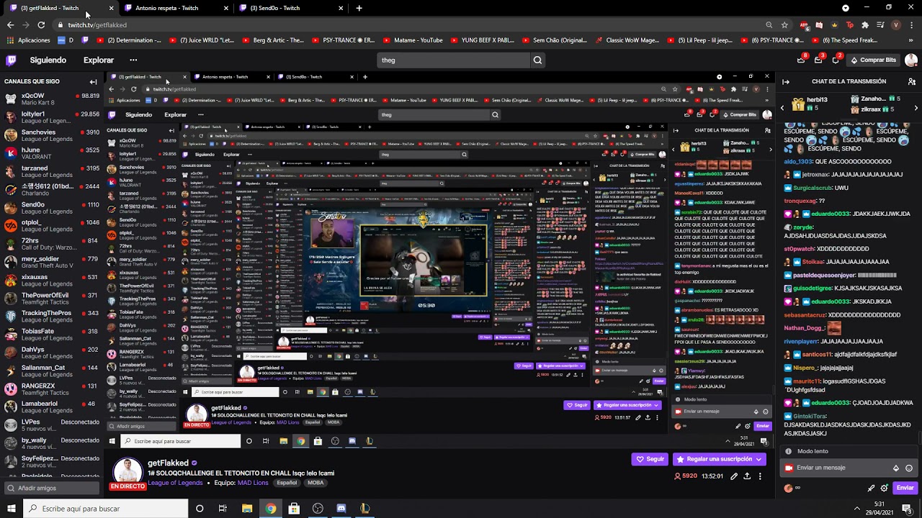Expand outermost gift leaderboard arrow near zikraax

916,108
